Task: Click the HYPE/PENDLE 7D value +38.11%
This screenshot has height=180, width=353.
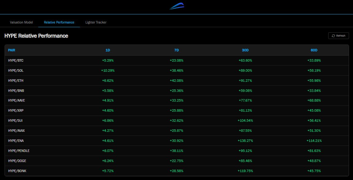Action: [176, 151]
